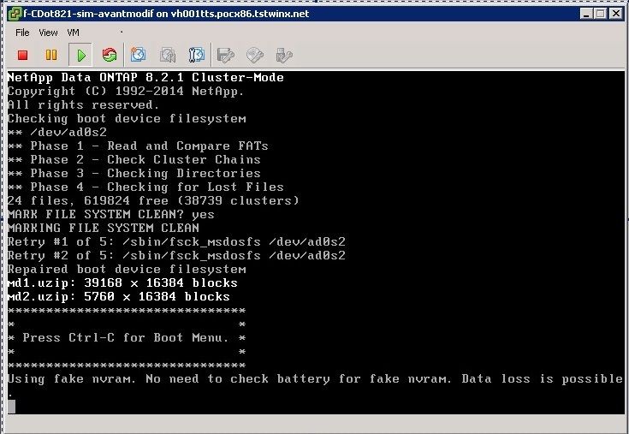This screenshot has width=629, height=434.
Task: Stop the VM with the red power-off icon
Action: [23, 55]
